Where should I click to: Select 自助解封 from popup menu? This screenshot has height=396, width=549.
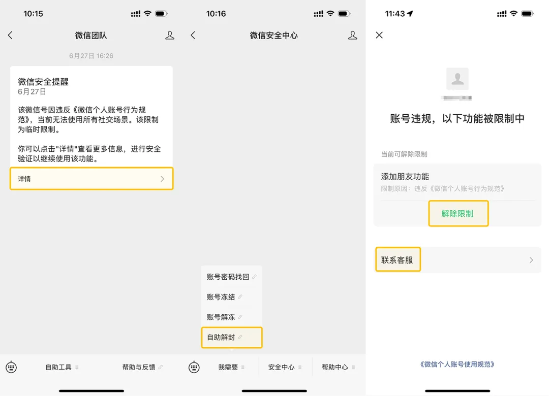(232, 337)
